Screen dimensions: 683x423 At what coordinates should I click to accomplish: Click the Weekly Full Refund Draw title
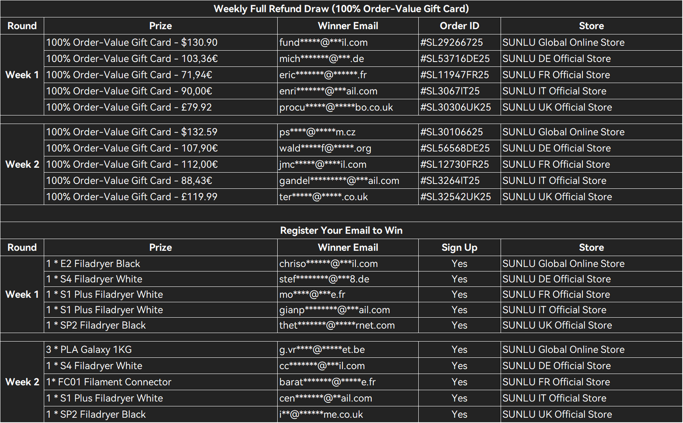click(341, 9)
